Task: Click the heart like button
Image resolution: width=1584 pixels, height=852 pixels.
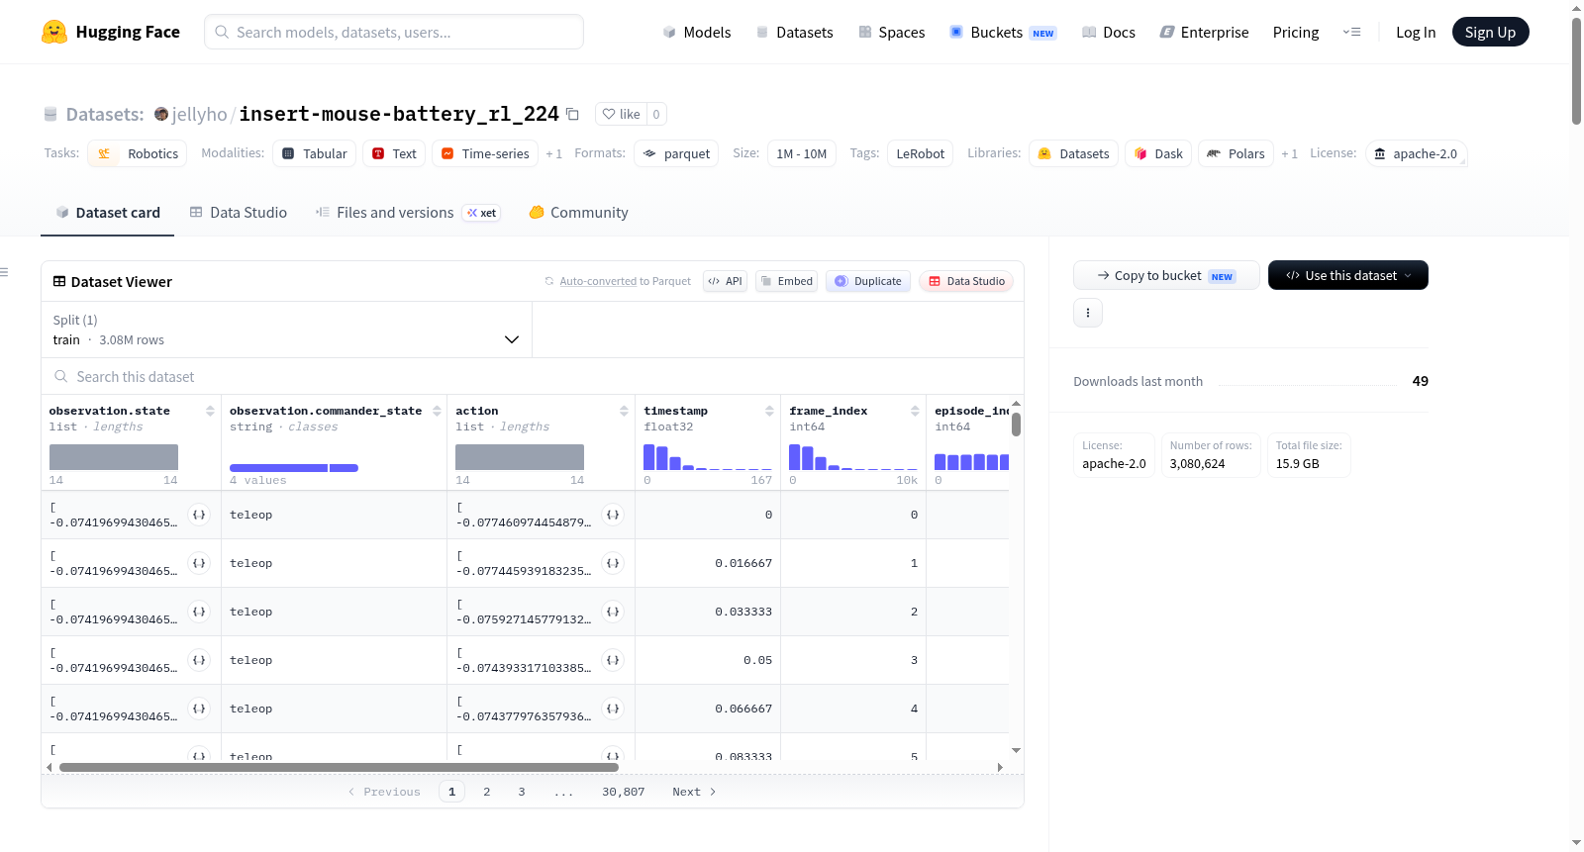Action: [x=622, y=114]
